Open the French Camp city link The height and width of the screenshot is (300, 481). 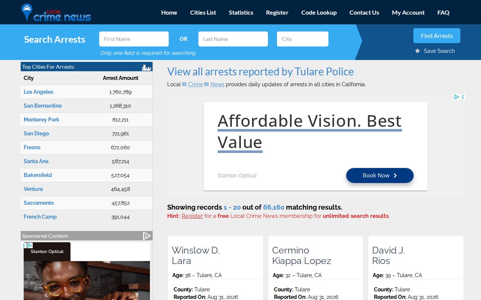(x=40, y=217)
